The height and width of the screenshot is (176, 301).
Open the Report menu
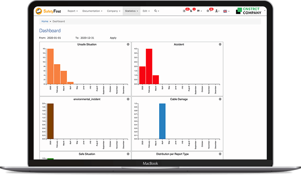point(73,11)
